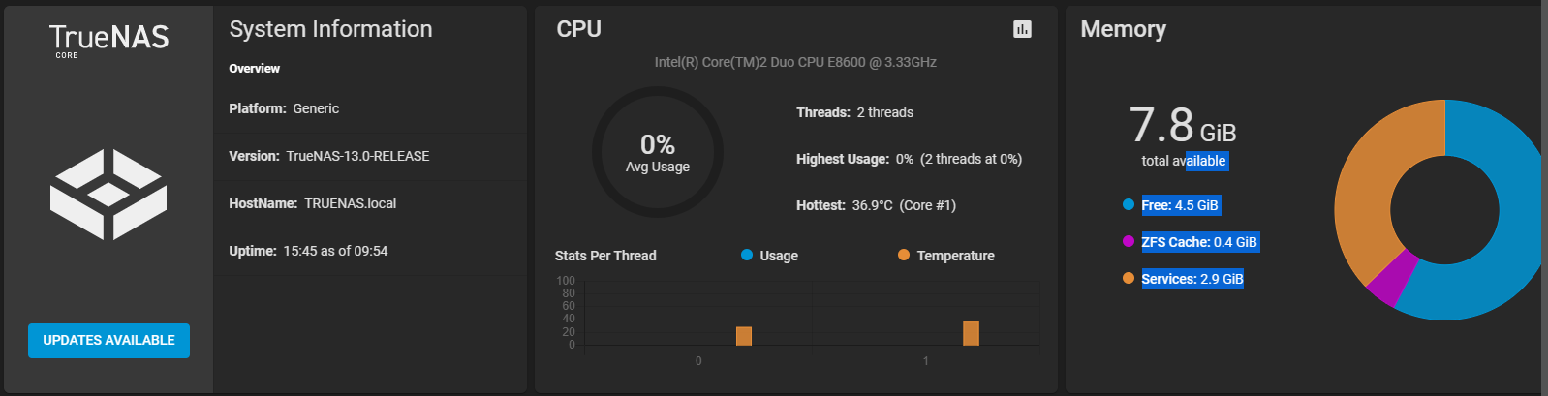Click the TrueNAS-13.0-RELEASE version text

357,156
